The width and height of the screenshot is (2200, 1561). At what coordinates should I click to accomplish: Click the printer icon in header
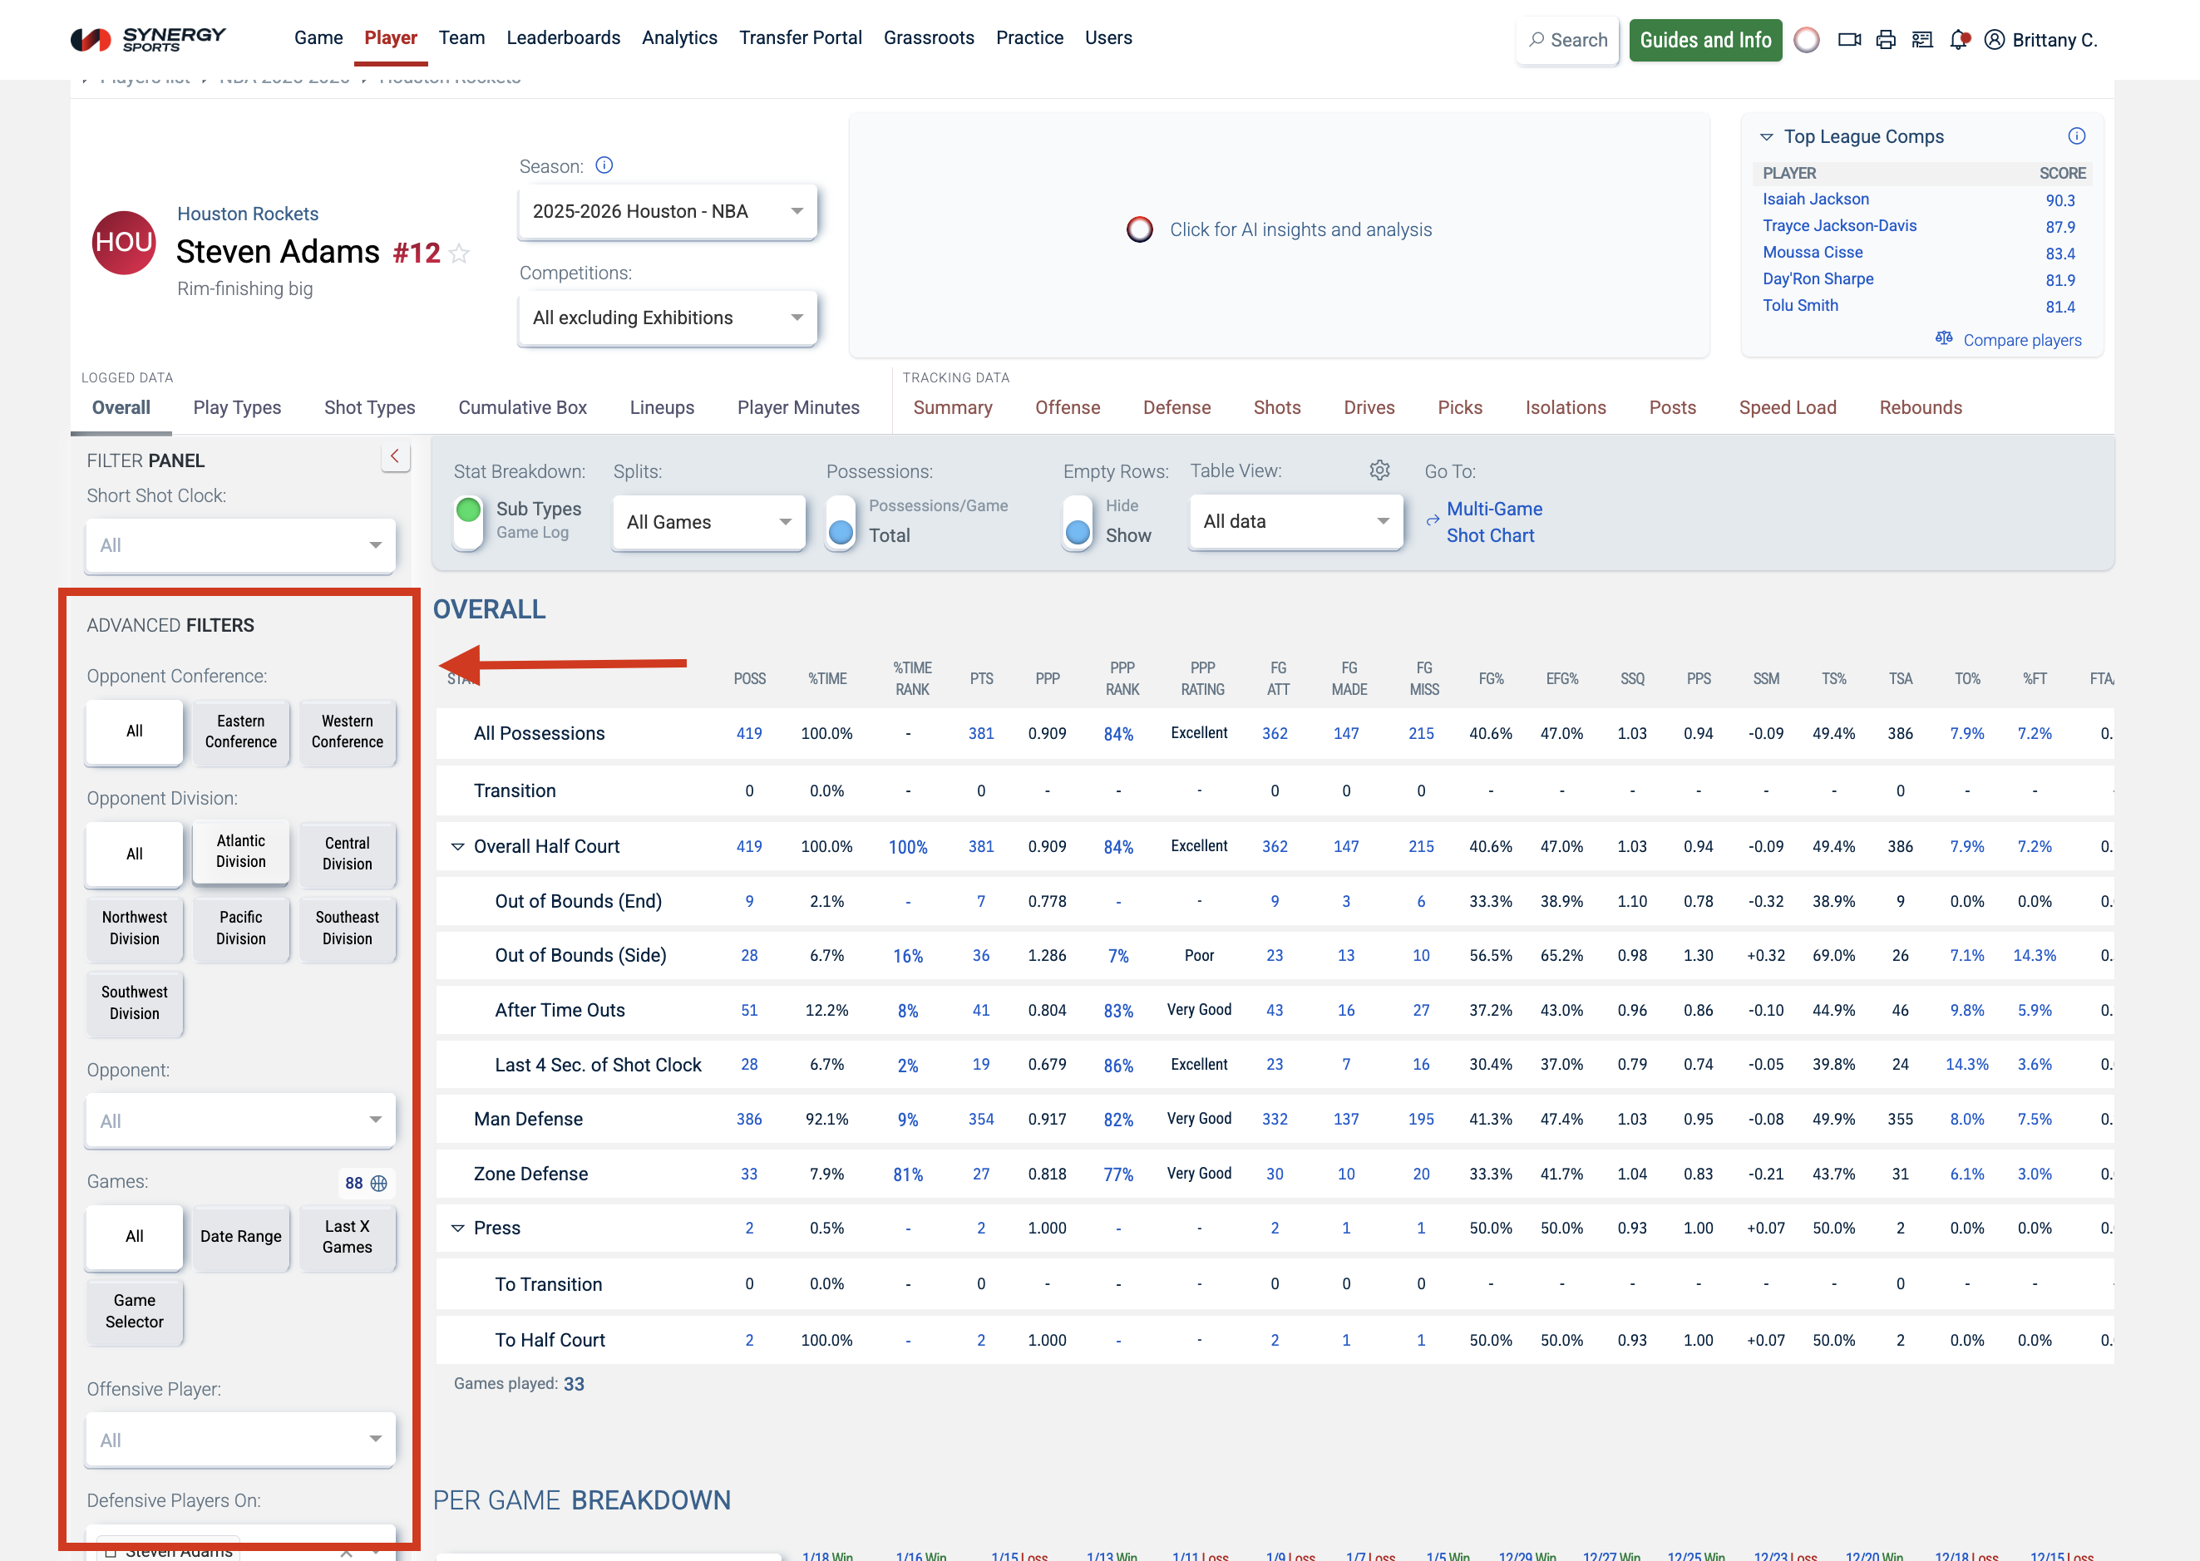(x=1886, y=39)
